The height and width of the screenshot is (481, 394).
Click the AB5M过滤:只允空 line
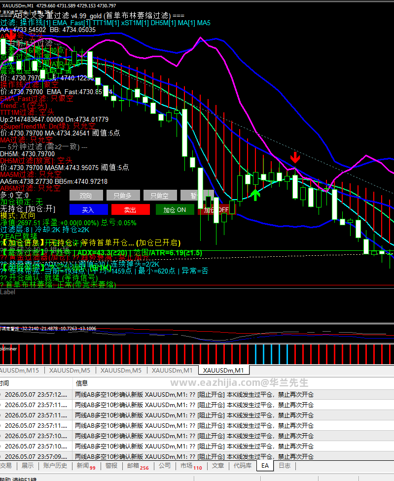point(31,188)
